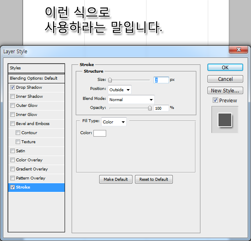The image size is (251, 241).
Task: Enable the Outer Glow checkbox
Action: coord(12,106)
